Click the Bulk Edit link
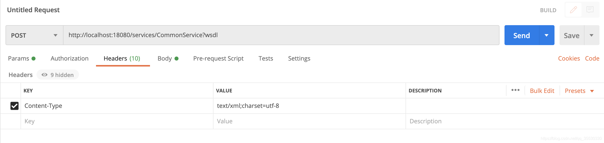The image size is (604, 143). click(542, 91)
